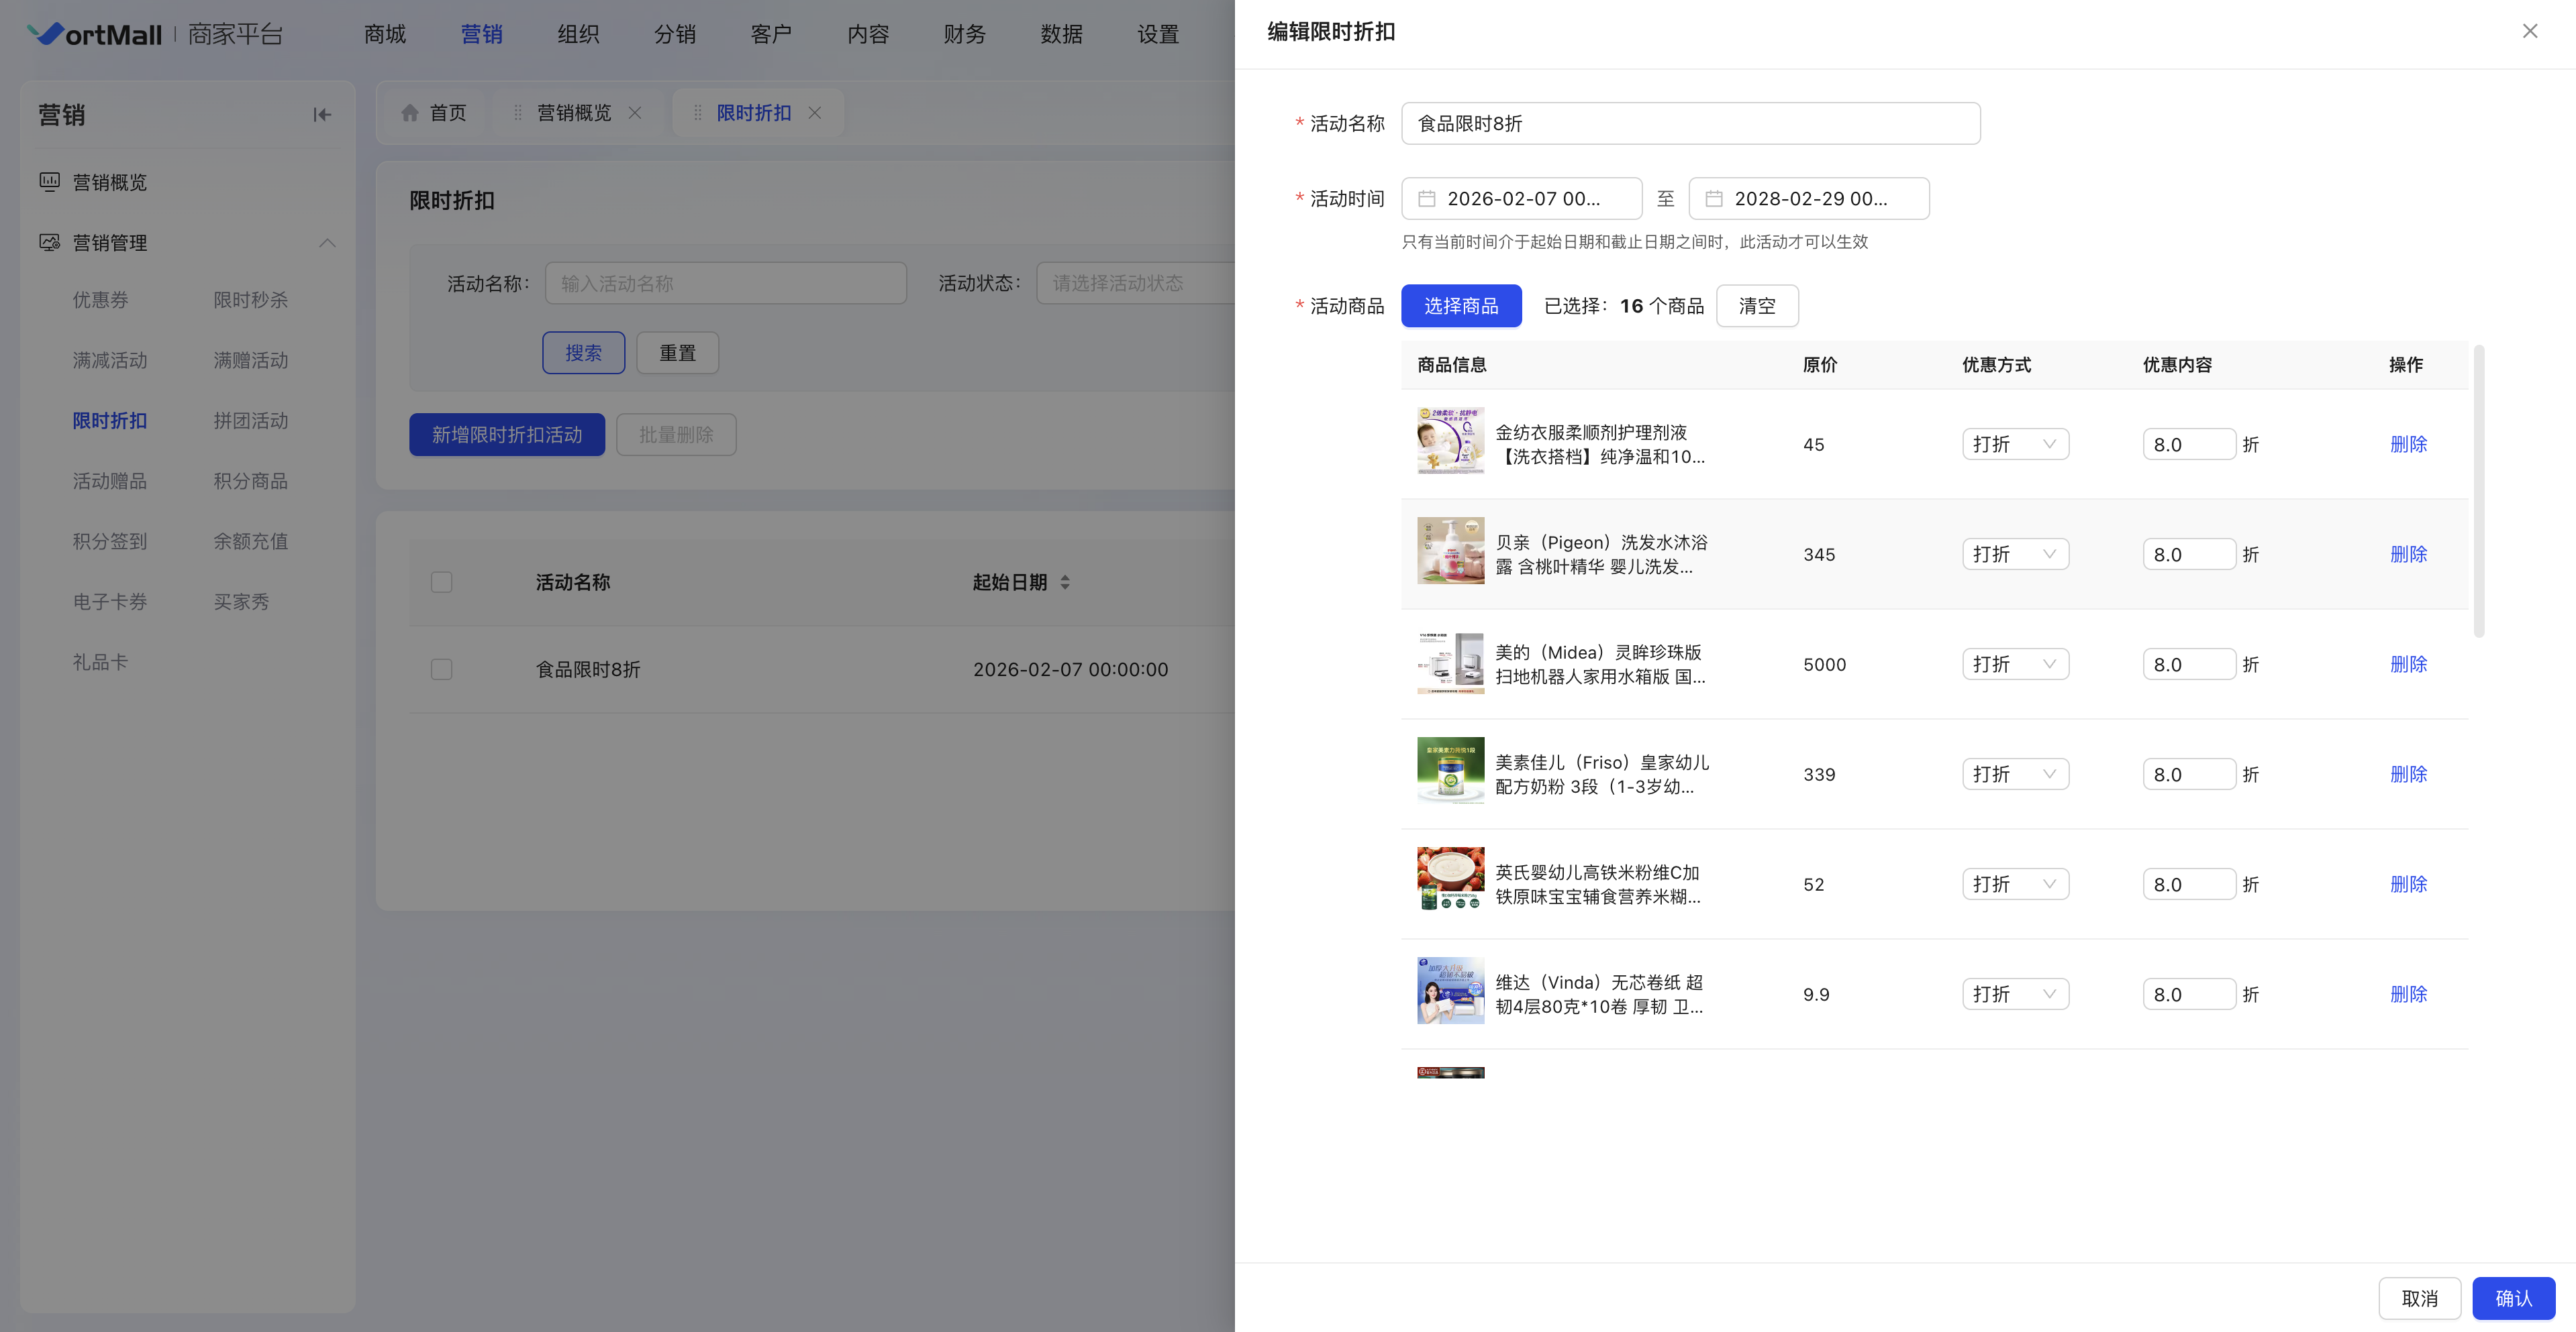Check the 食品限时8折 row checkbox
The height and width of the screenshot is (1332, 2576).
tap(442, 669)
